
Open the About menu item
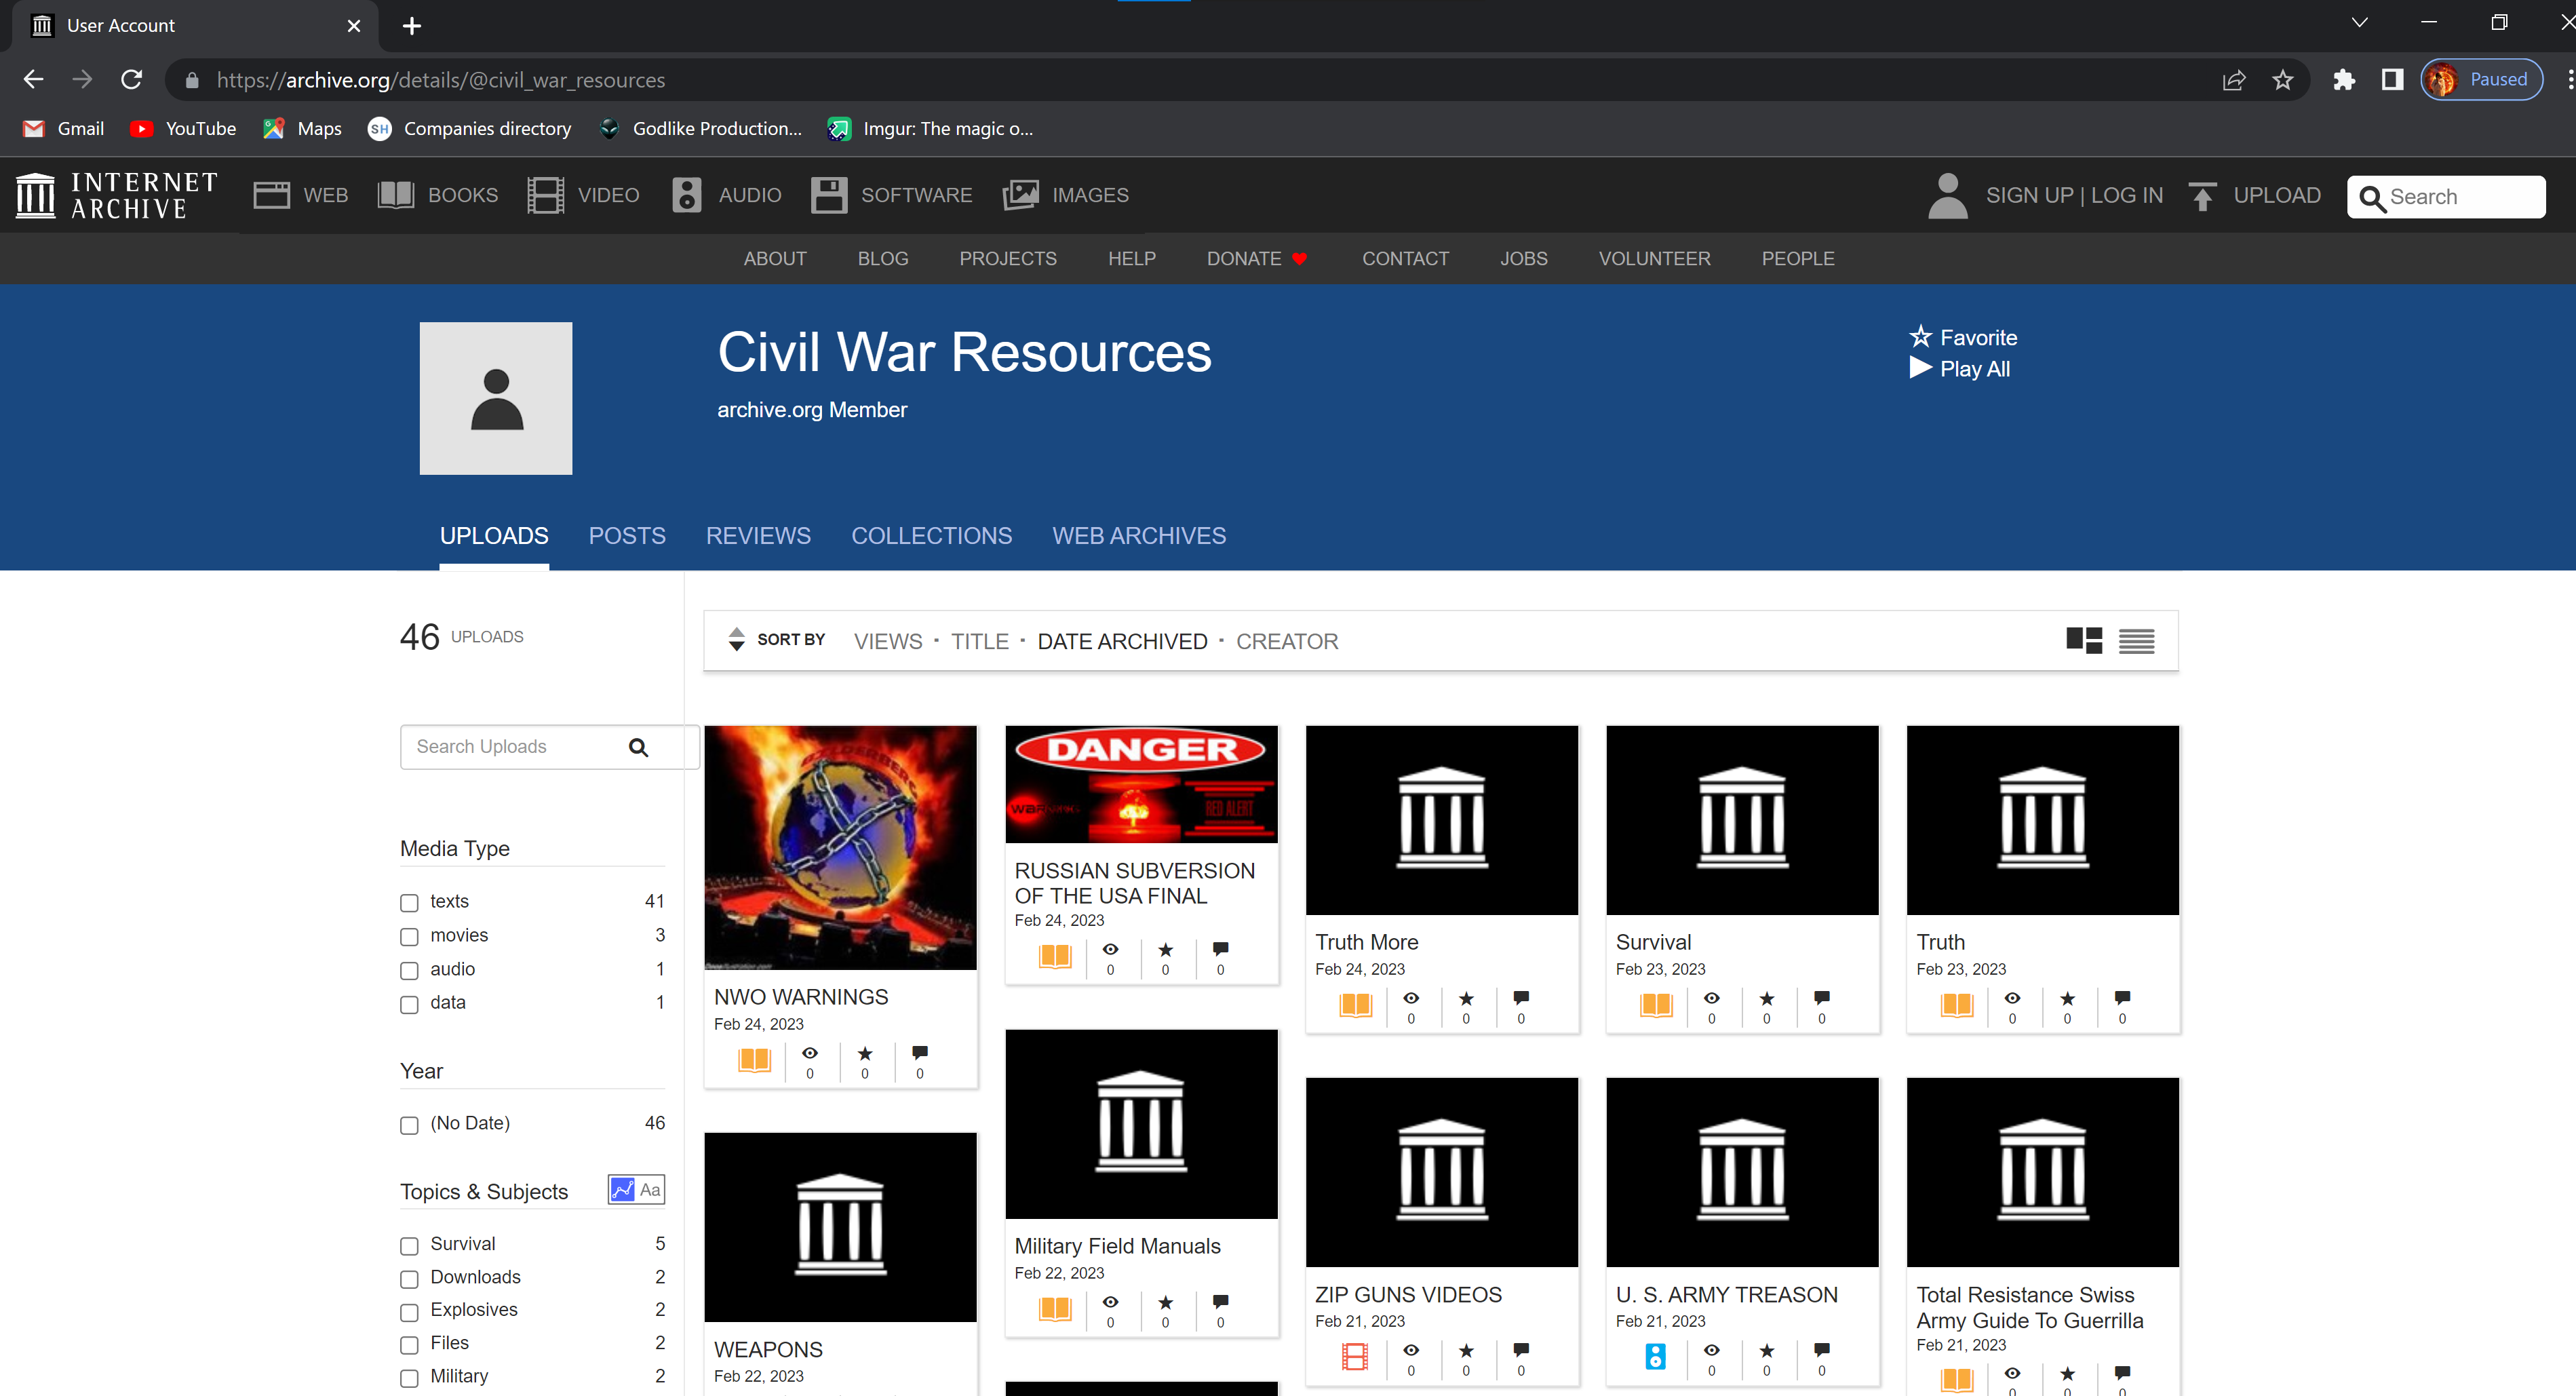click(x=775, y=259)
